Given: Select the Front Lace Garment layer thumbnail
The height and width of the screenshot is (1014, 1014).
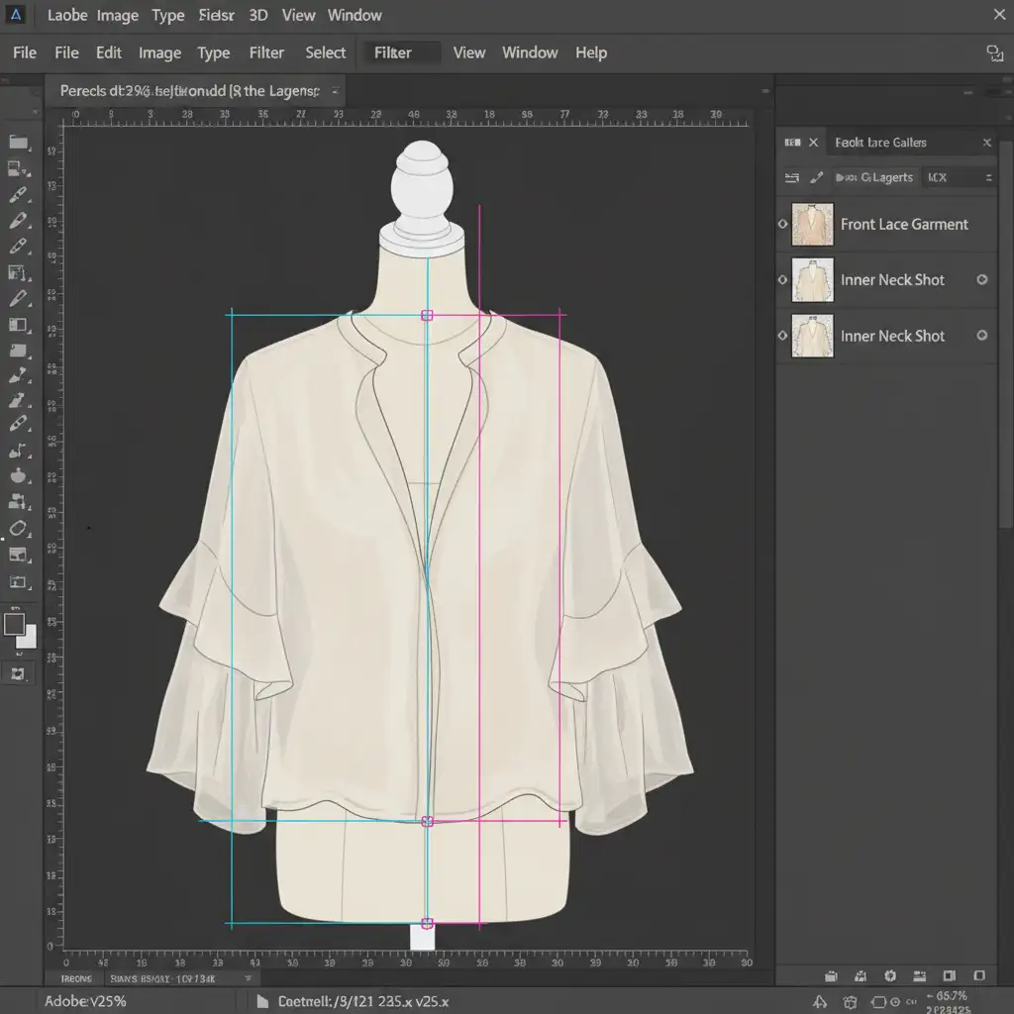Looking at the screenshot, I should point(812,225).
